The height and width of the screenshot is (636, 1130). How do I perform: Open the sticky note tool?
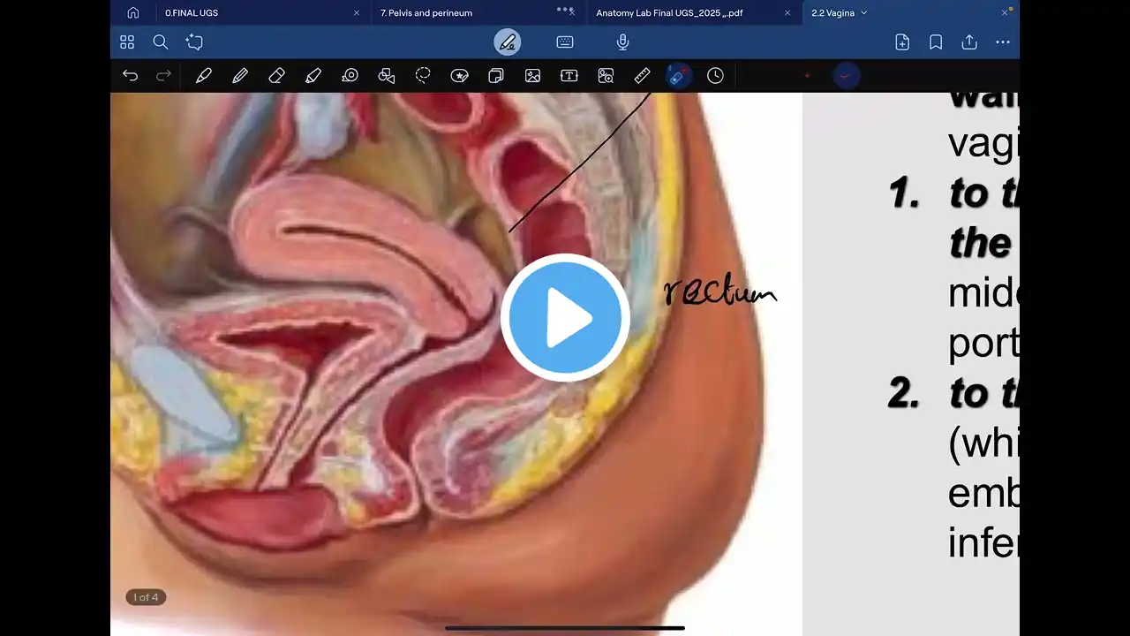pyautogui.click(x=496, y=76)
